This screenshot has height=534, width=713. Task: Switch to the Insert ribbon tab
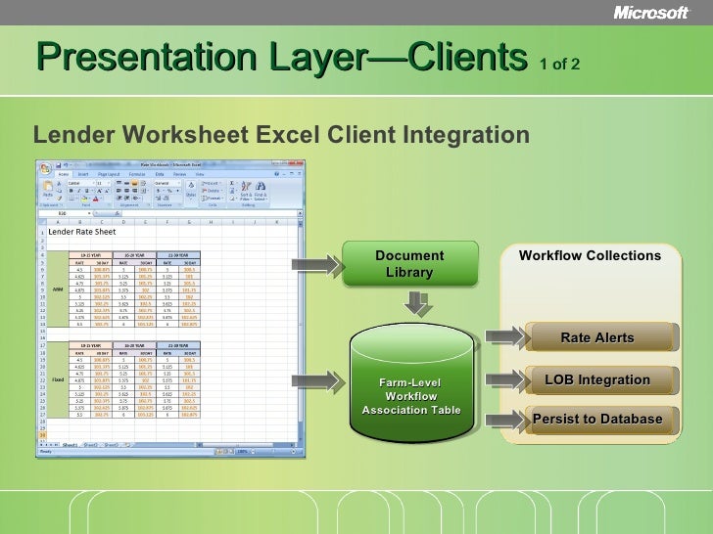(83, 174)
